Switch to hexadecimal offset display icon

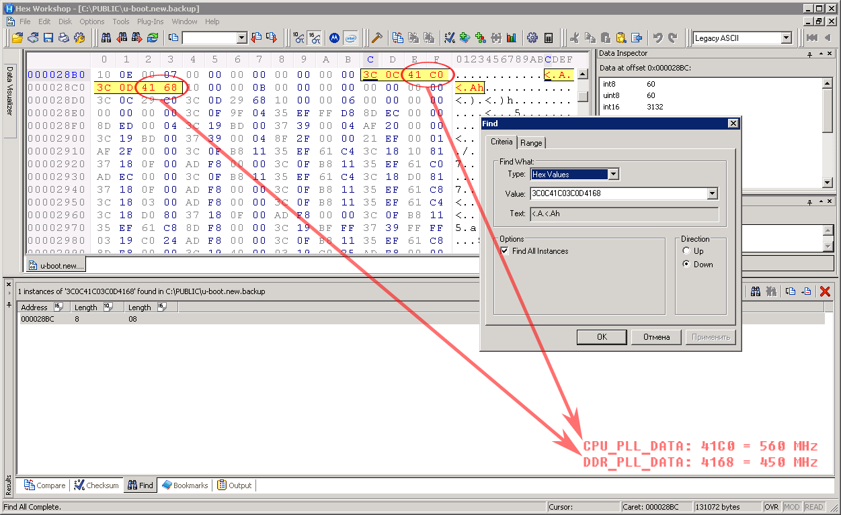(x=315, y=38)
